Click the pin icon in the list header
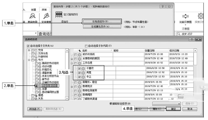Viewport: 208px width, 120px height. 79,51
